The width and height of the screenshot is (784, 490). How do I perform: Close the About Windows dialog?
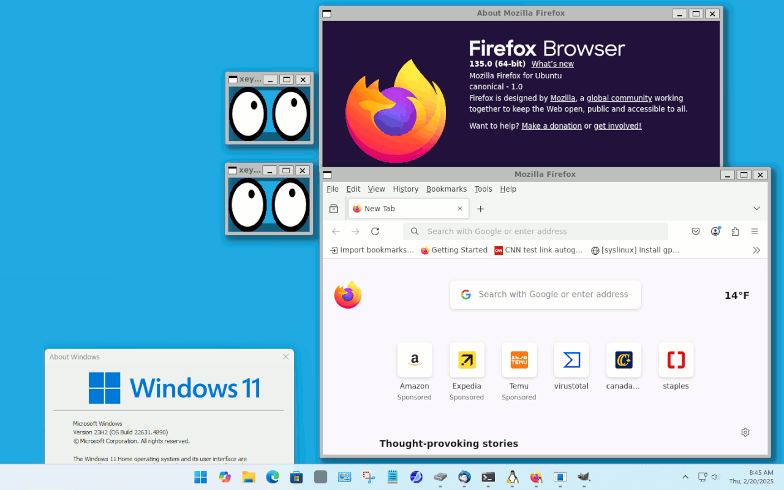tap(285, 356)
